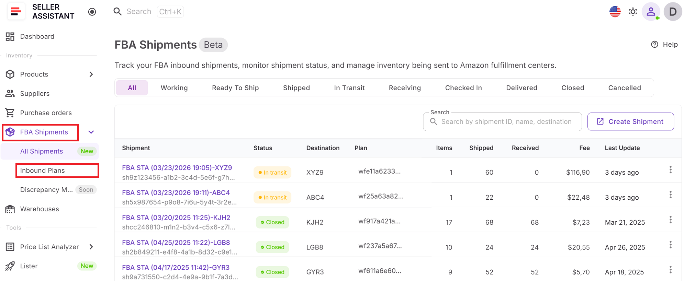This screenshot has width=684, height=281.
Task: Click the FBA Shipments package icon
Action: [x=10, y=132]
